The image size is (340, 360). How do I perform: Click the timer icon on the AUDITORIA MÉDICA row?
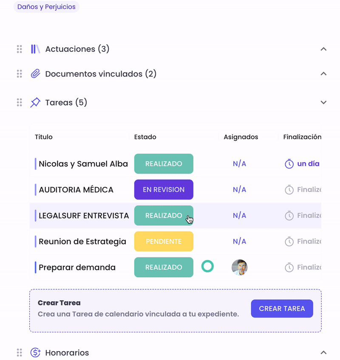point(289,189)
